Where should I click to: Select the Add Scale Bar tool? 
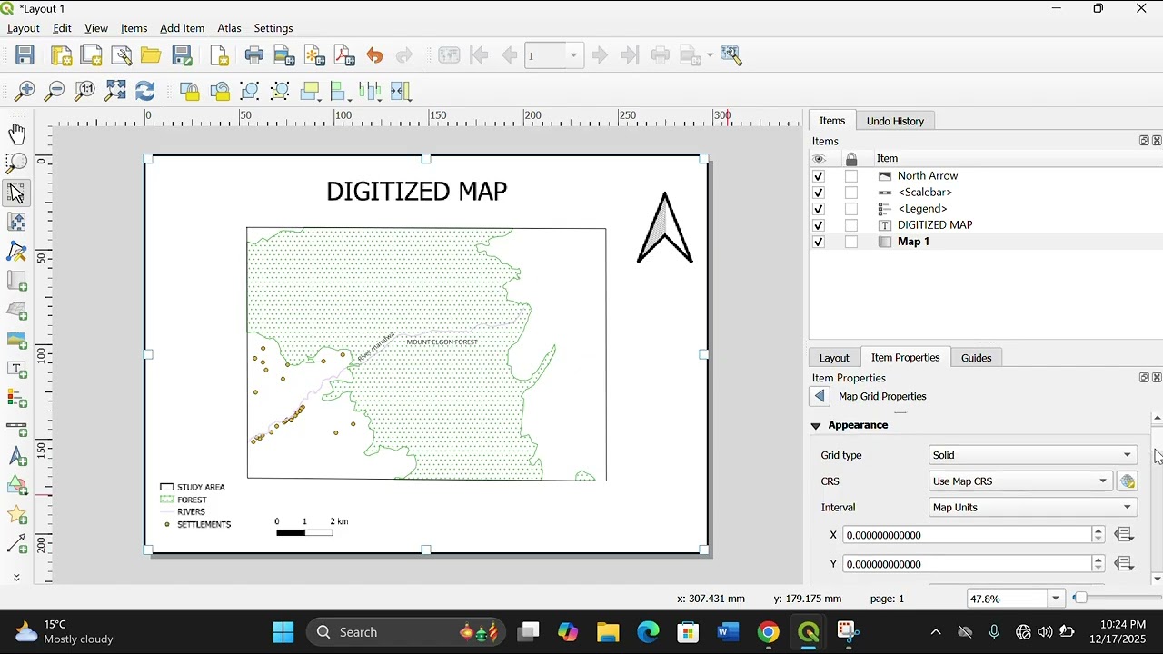click(16, 427)
